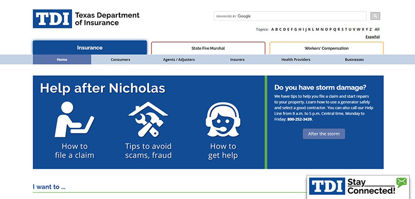Open the Insurers menu item
Viewport: 415px width, 199px height.
pyautogui.click(x=237, y=60)
